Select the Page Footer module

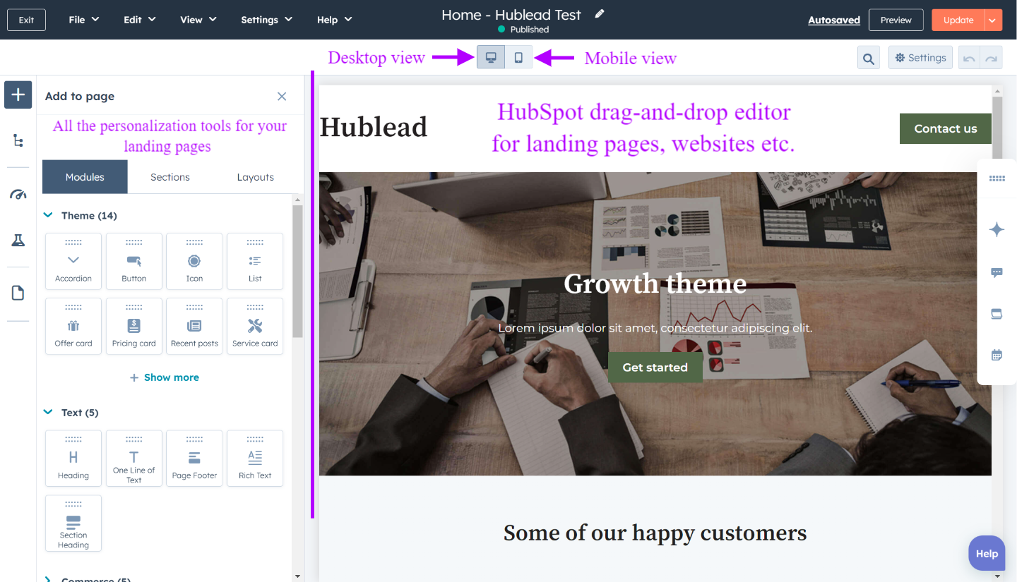[x=194, y=459]
